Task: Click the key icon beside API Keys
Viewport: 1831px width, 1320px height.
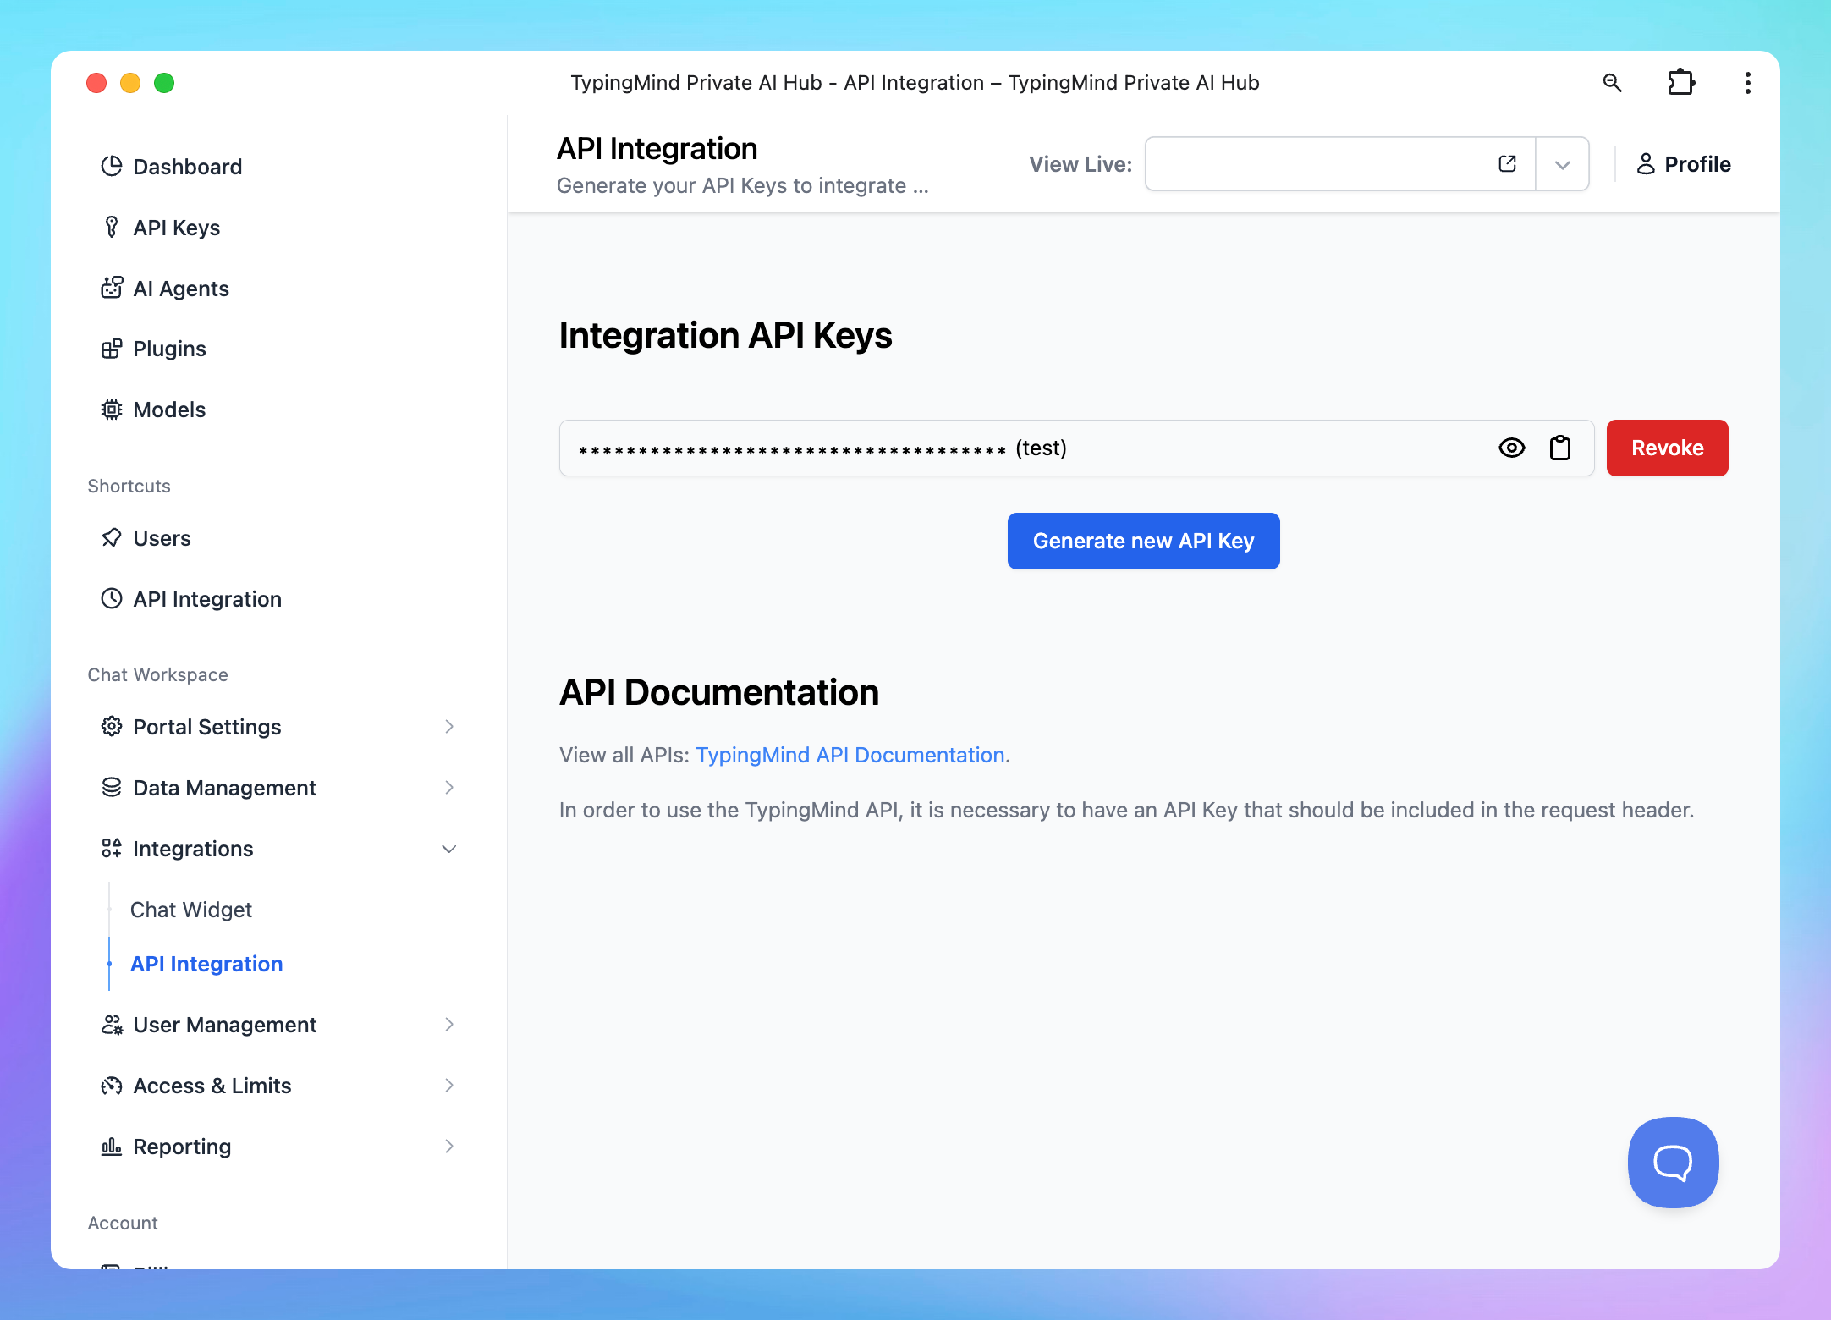Action: point(112,227)
